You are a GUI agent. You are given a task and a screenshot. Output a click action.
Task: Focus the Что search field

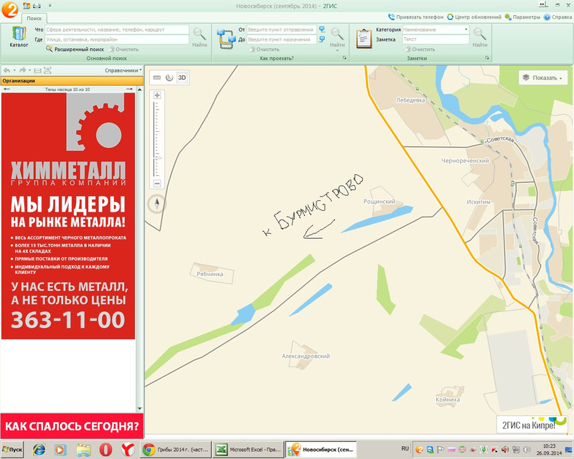[x=117, y=29]
